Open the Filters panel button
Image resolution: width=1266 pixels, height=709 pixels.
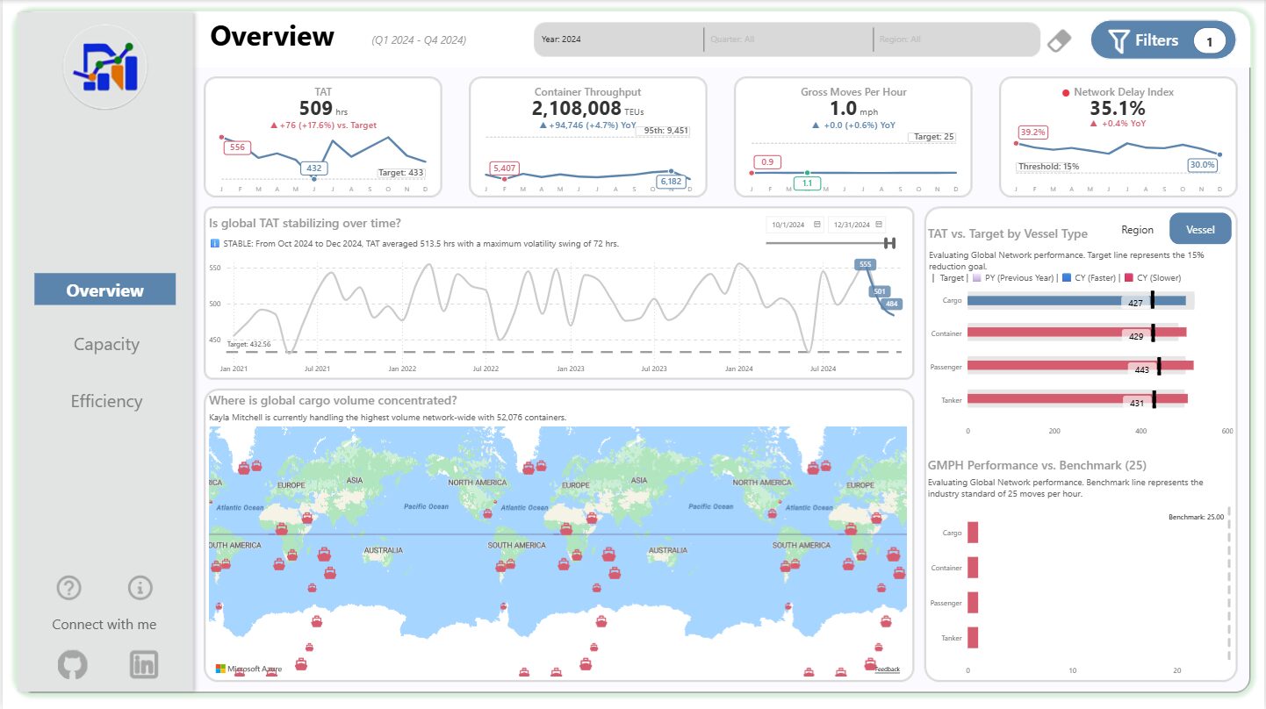tap(1162, 40)
